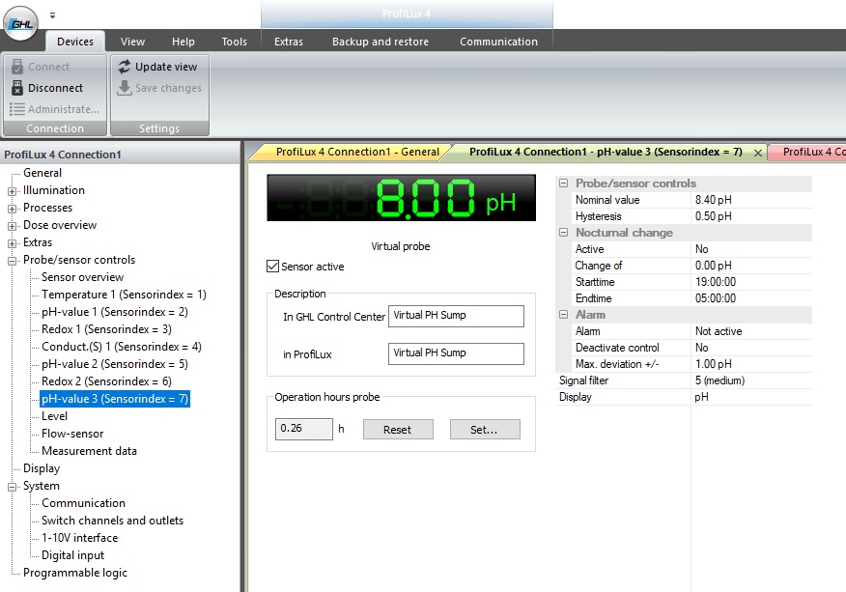The width and height of the screenshot is (846, 592).
Task: Click the GHL application logo button
Action: [x=21, y=23]
